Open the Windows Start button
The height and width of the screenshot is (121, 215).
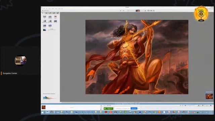(43, 112)
